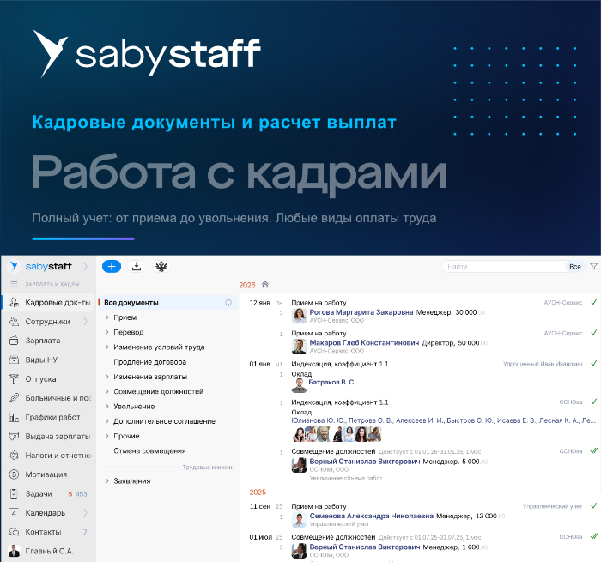This screenshot has height=562, width=601.
Task: Select Продление договора item
Action: point(150,362)
